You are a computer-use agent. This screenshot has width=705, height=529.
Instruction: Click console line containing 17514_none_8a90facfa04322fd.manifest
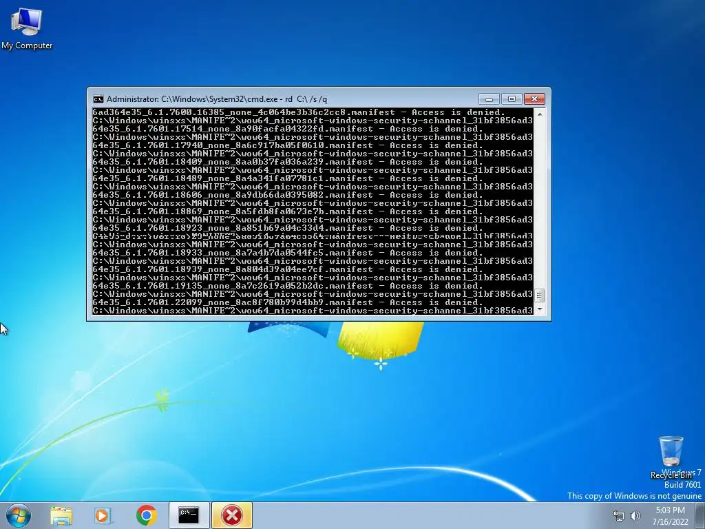[x=288, y=129]
